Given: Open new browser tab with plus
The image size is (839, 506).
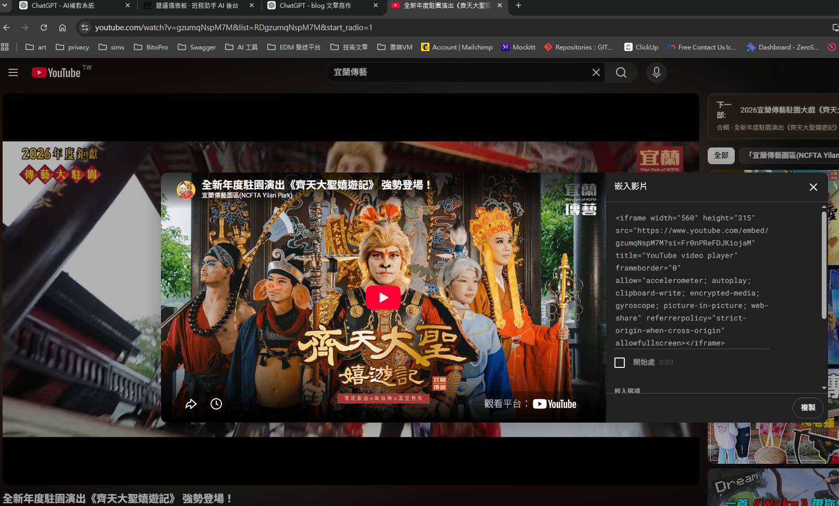Looking at the screenshot, I should [519, 6].
